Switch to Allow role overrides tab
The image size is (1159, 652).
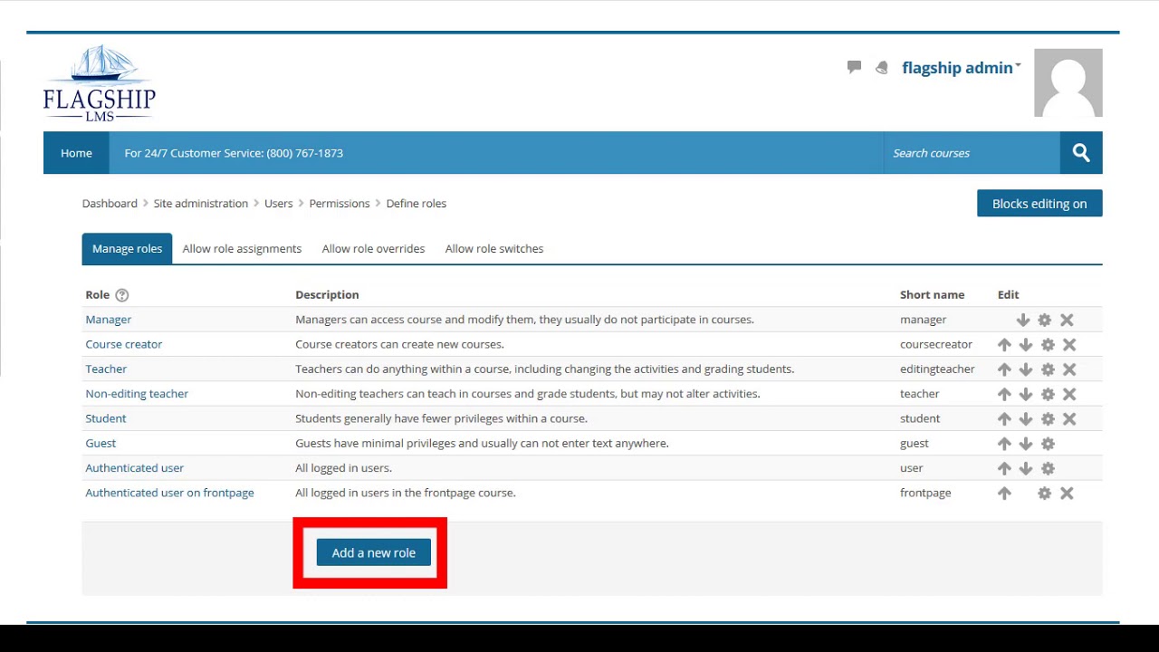point(373,249)
